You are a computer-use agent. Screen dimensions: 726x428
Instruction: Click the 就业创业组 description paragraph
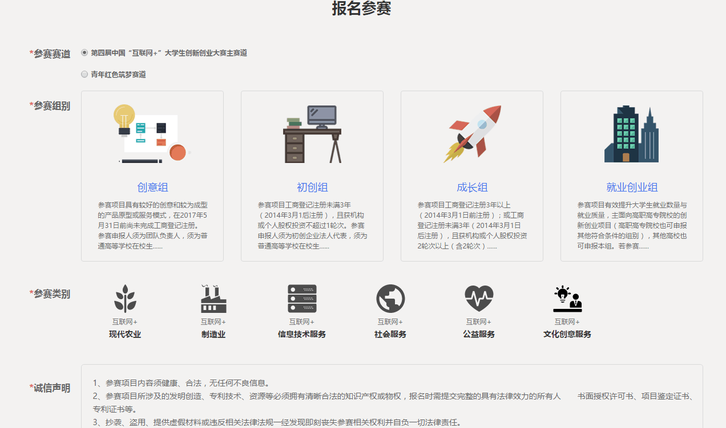point(632,226)
